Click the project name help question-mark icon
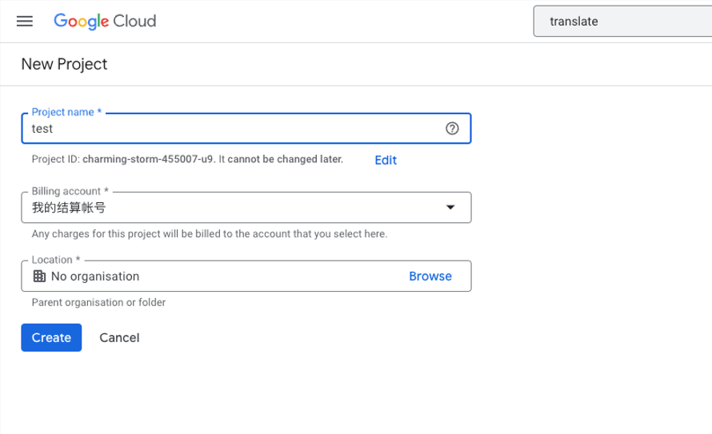The width and height of the screenshot is (712, 434). tap(452, 128)
